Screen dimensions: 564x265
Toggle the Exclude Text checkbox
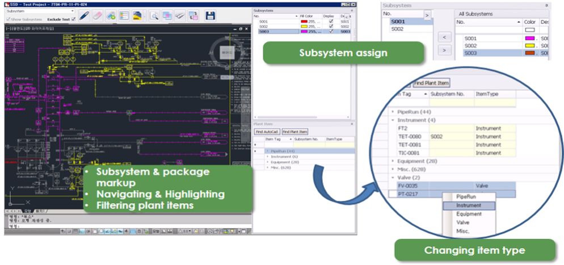coord(73,19)
